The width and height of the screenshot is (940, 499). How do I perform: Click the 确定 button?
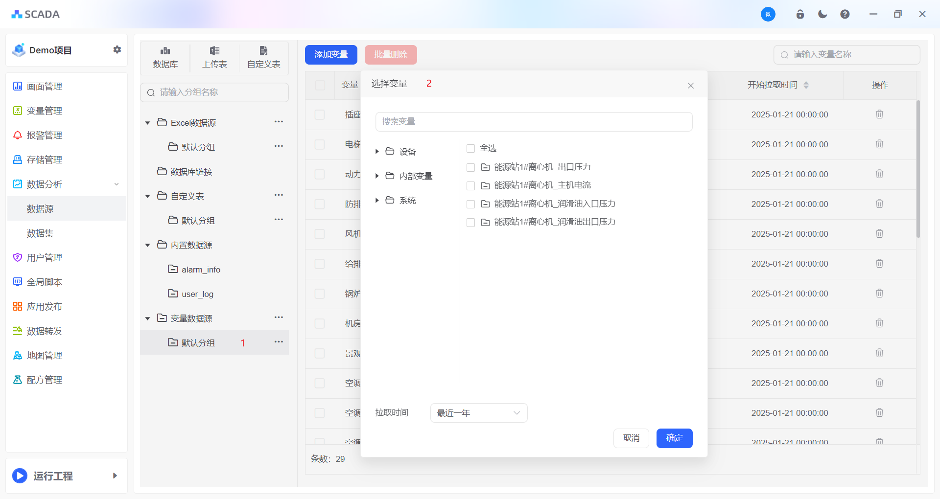click(674, 438)
